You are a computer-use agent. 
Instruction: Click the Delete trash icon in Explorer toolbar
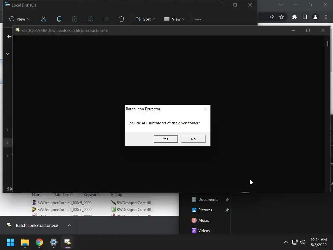click(x=122, y=19)
